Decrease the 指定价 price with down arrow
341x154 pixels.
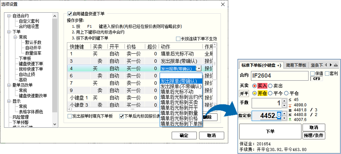click(284, 118)
